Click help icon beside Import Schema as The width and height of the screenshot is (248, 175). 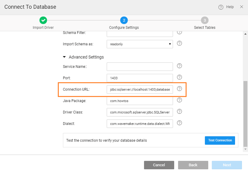click(179, 43)
